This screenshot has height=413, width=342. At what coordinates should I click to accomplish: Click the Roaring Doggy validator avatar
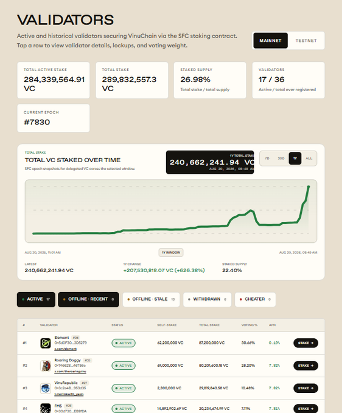click(x=46, y=366)
